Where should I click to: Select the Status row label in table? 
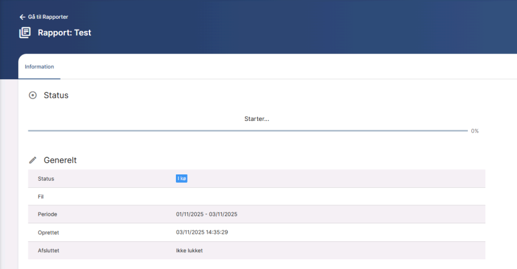click(x=46, y=178)
